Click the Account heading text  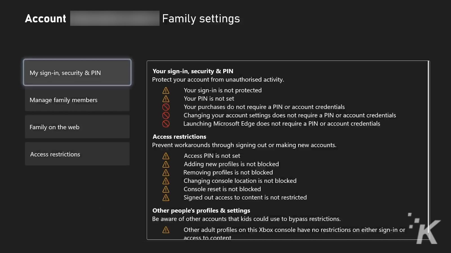[x=45, y=19]
